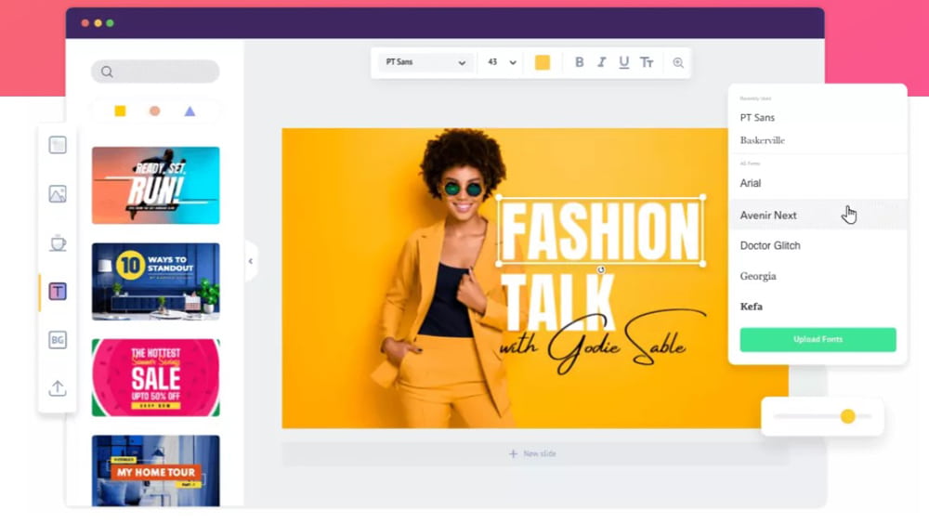Viewport: 929px width, 523px height.
Task: Select the Text tool icon in sidebar
Action: click(x=58, y=292)
